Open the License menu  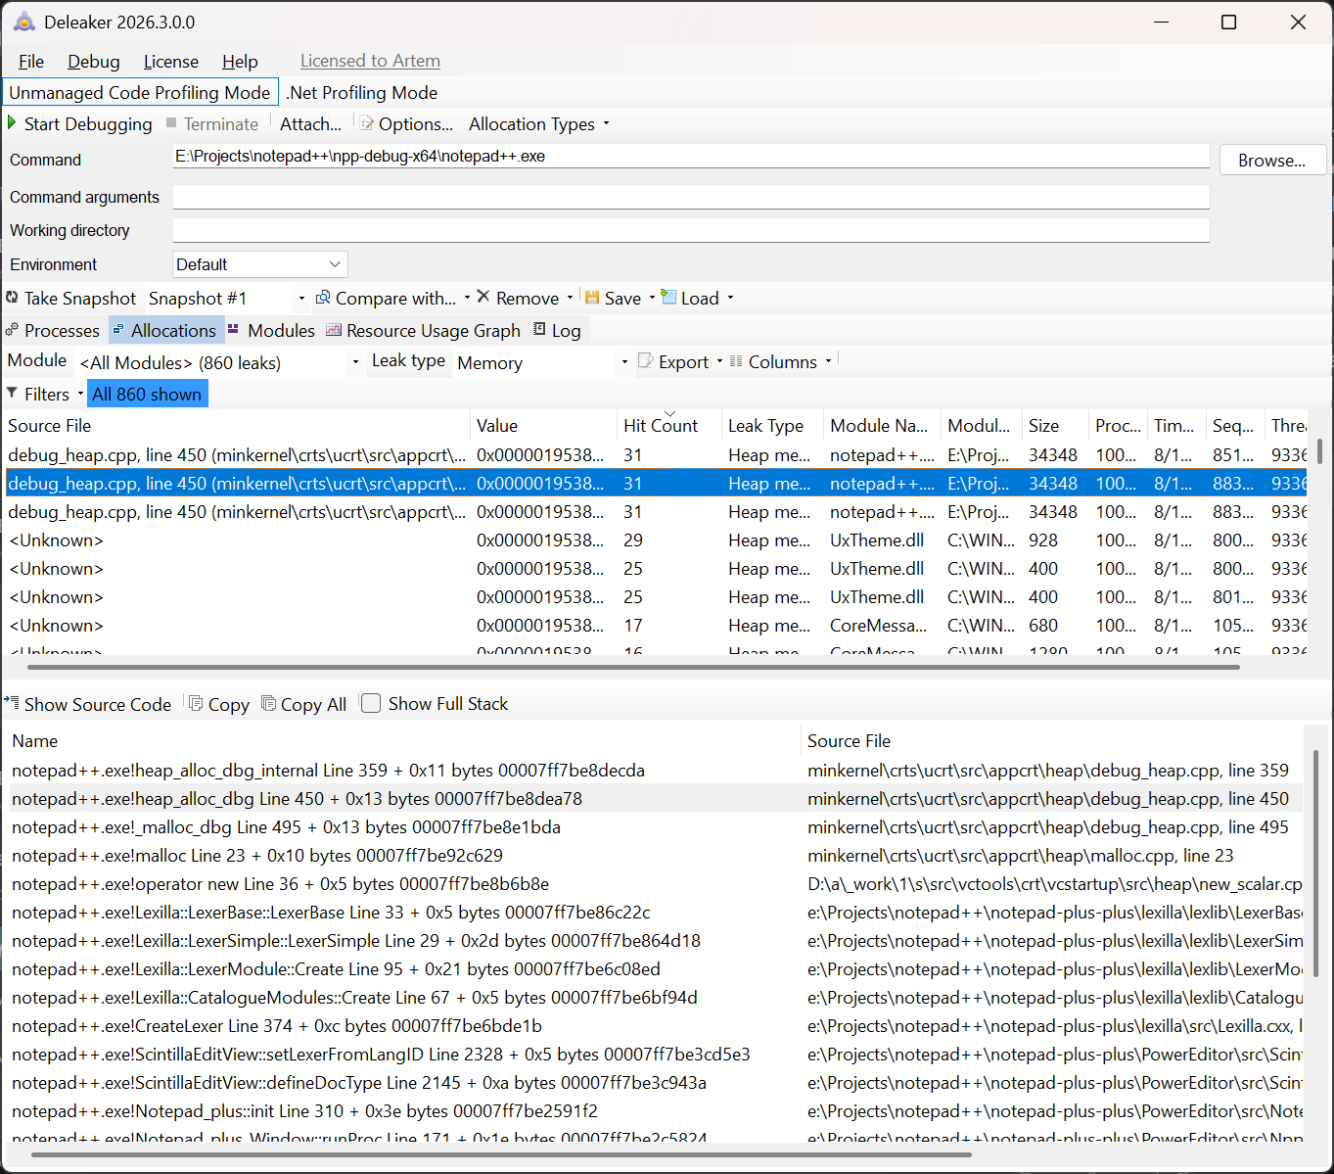171,61
